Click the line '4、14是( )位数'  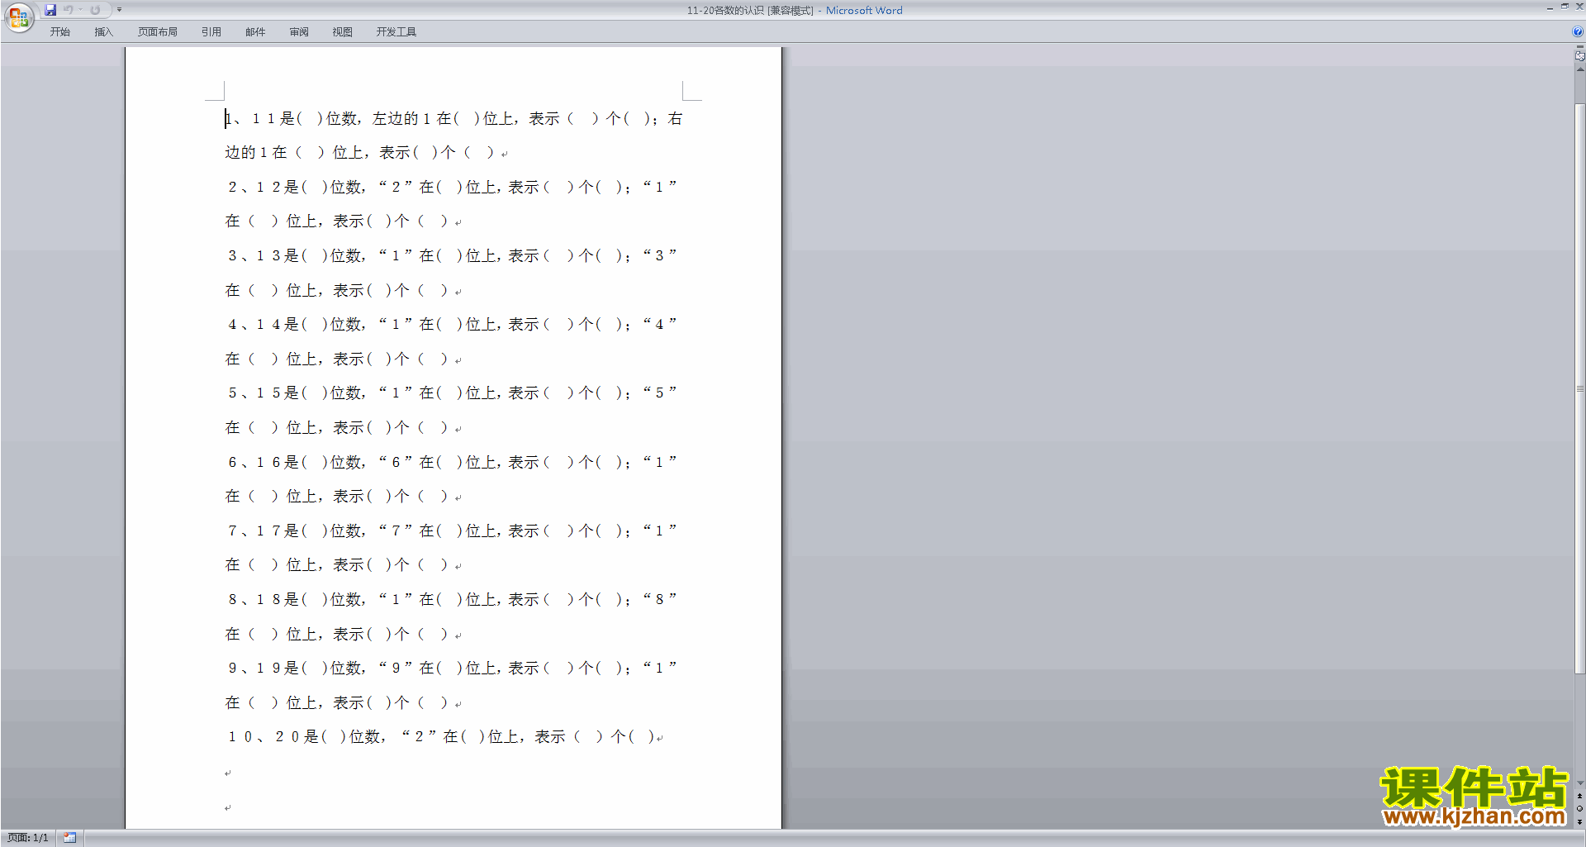[x=452, y=325]
